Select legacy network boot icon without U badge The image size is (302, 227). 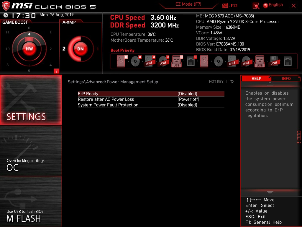(x=288, y=61)
